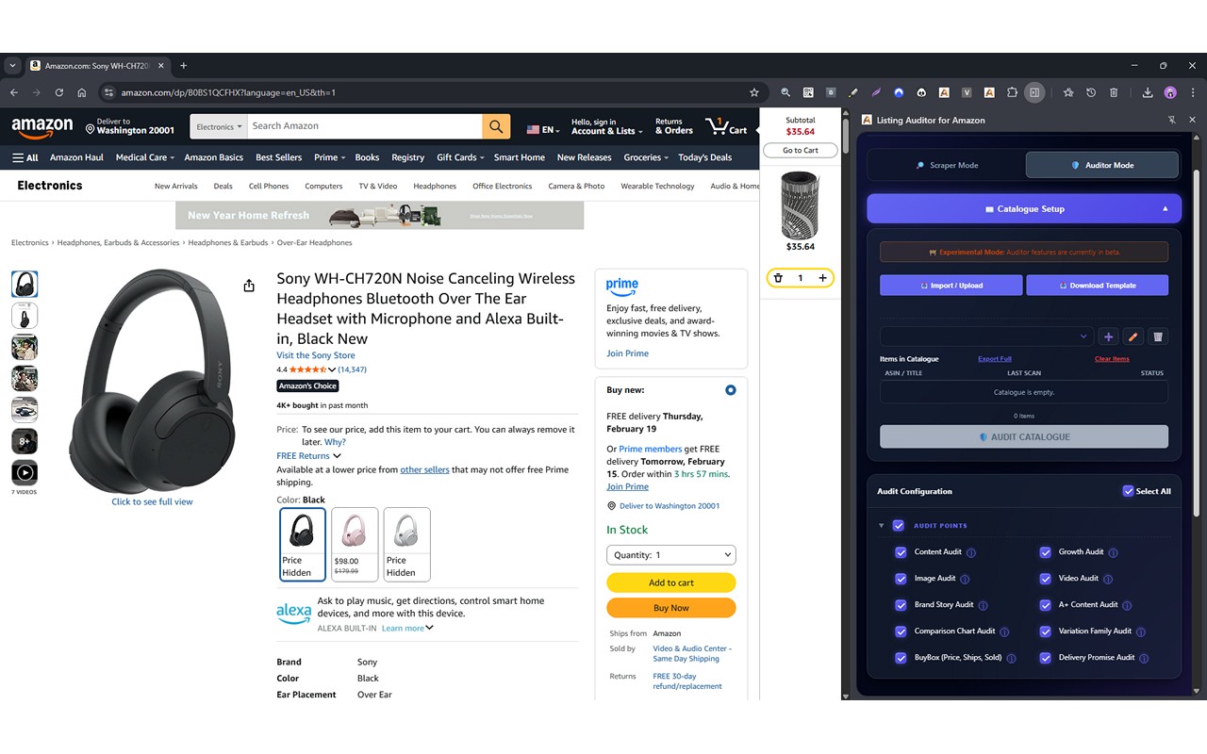Expand Alexa Built-in Learn more
The image size is (1207, 754).
point(407,629)
